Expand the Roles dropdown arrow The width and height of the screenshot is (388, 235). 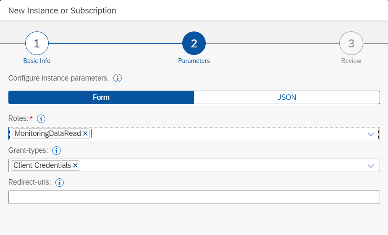[371, 134]
